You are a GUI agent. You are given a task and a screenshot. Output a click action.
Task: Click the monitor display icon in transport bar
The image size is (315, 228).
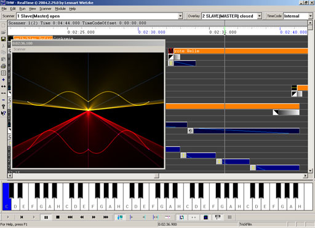218,217
